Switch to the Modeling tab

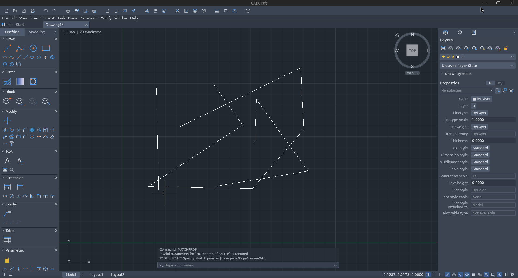pos(37,32)
